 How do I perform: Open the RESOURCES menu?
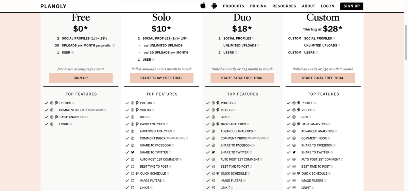(x=284, y=6)
